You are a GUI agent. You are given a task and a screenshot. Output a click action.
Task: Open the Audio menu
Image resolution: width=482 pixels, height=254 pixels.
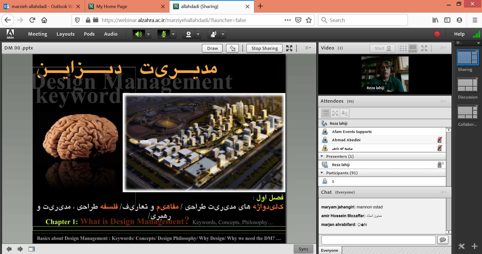(x=111, y=34)
